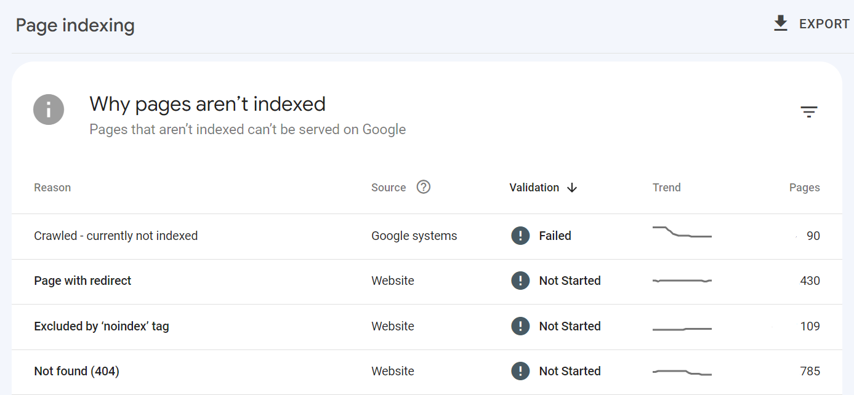
Task: Sort by the Reason column header
Action: pos(52,188)
